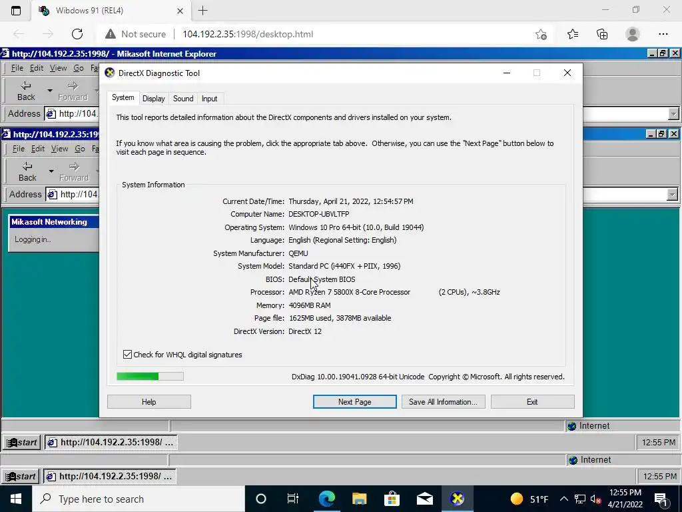Open Go menu in upper Internet Explorer window

(79, 68)
